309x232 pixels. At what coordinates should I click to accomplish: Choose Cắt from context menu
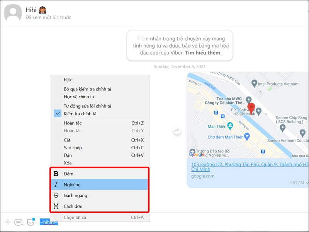coord(100,140)
